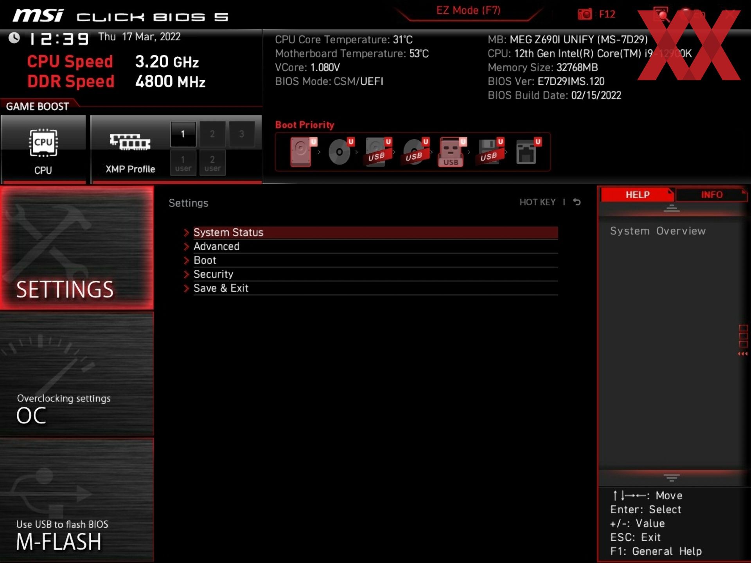
Task: Expand the Save & Exit arrow
Action: (187, 289)
